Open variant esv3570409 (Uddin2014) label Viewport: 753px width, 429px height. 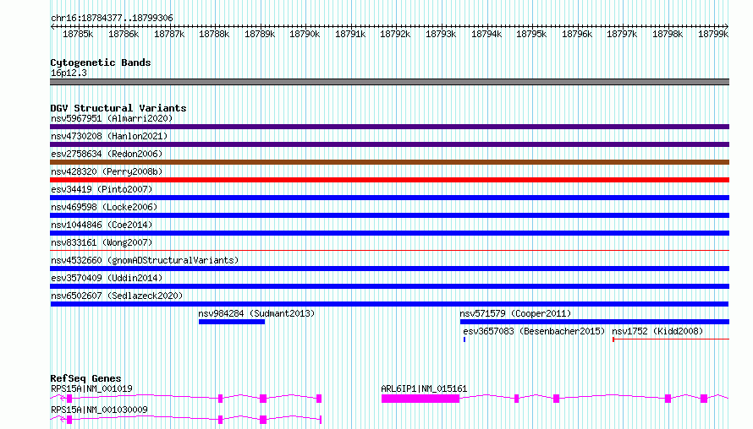point(107,278)
